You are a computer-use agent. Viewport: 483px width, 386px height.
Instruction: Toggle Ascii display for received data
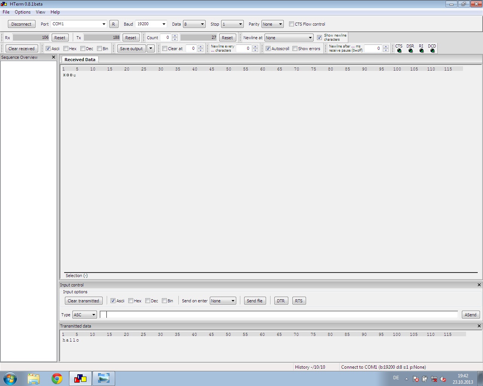[48, 49]
